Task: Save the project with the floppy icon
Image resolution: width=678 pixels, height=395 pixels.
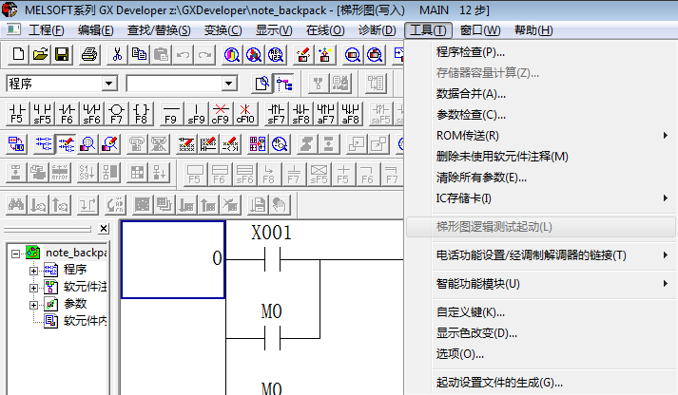Action: pyautogui.click(x=62, y=55)
